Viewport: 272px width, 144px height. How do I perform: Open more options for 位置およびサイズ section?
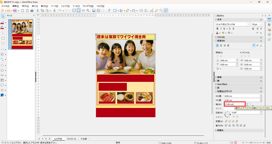[x=261, y=91]
